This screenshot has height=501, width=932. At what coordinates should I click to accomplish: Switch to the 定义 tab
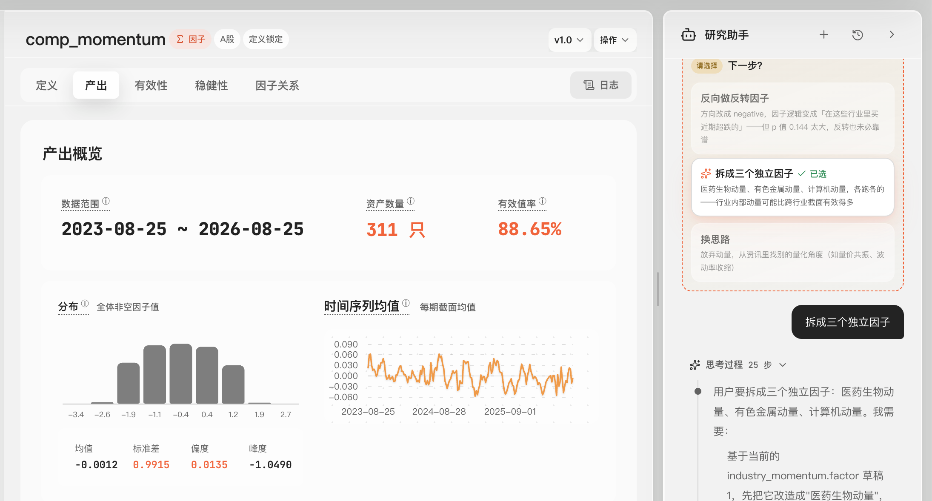pos(47,85)
